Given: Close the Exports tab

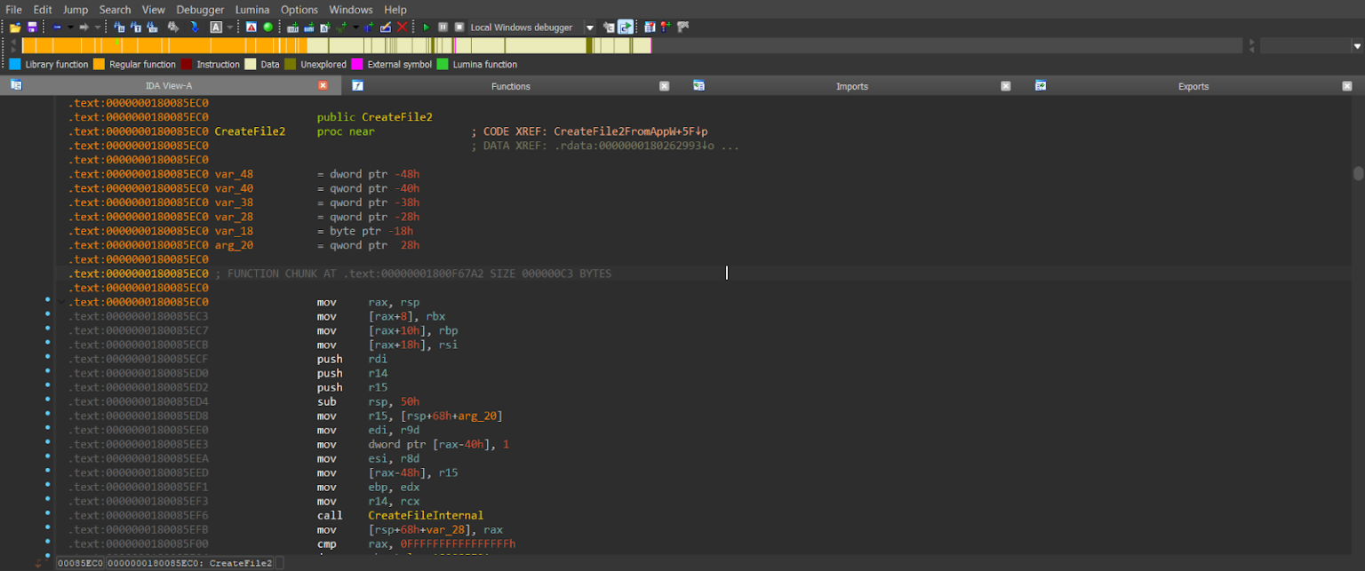Looking at the screenshot, I should pyautogui.click(x=1347, y=86).
